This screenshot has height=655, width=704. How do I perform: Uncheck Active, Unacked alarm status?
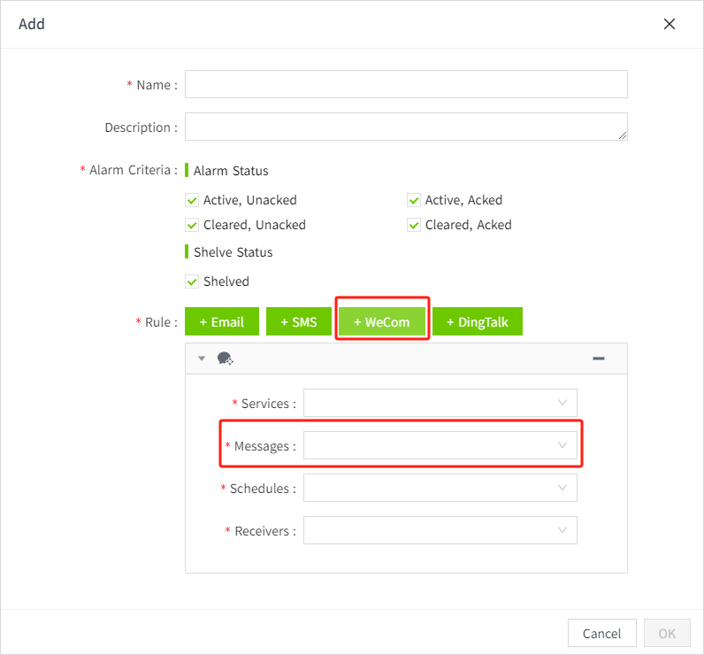click(192, 200)
